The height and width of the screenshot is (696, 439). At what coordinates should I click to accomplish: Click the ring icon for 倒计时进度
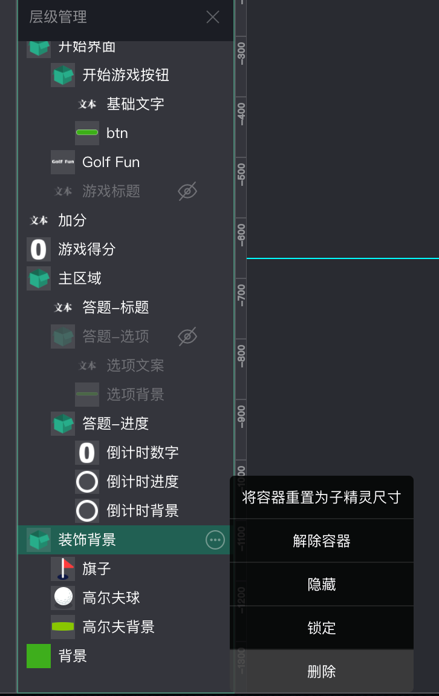click(87, 482)
